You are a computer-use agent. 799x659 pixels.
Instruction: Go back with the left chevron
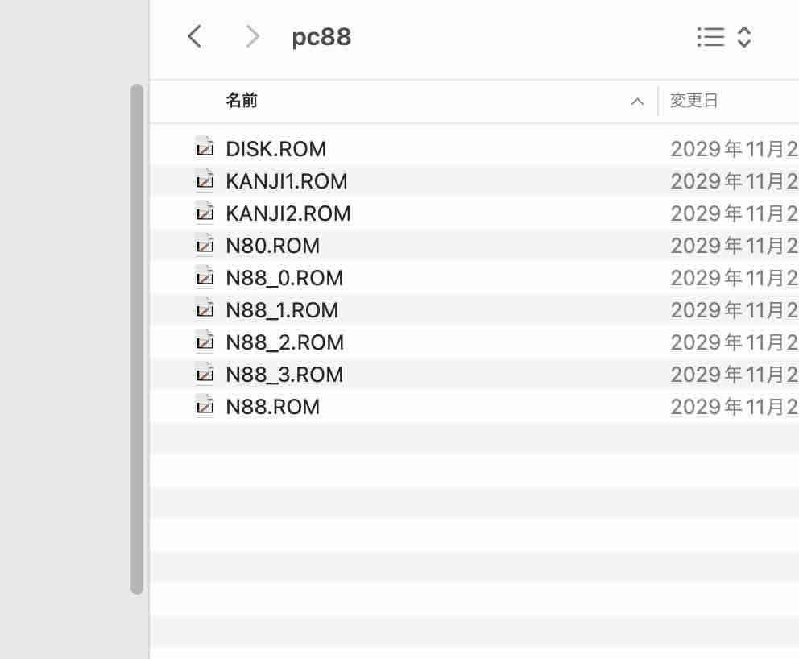195,37
